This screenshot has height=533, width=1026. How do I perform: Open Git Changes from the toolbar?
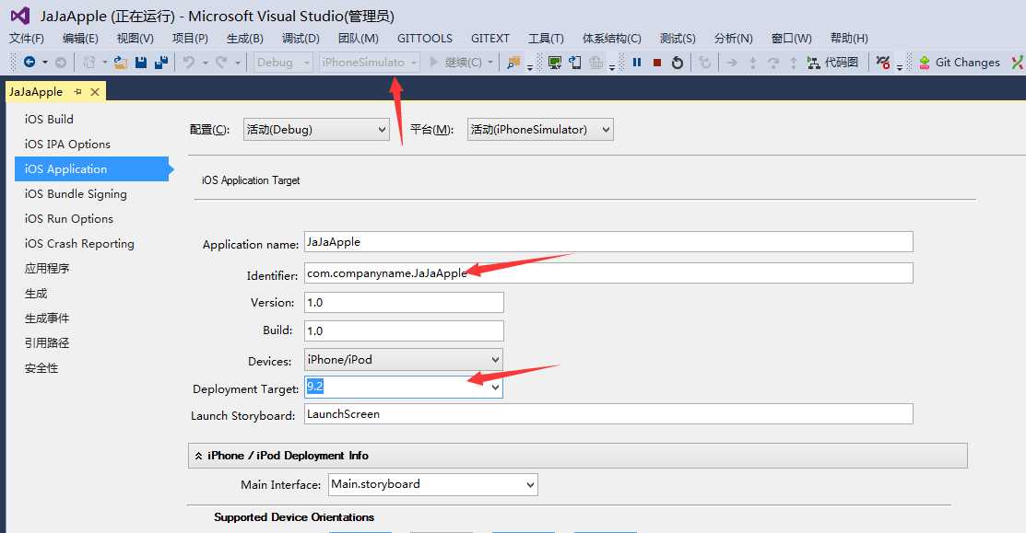pyautogui.click(x=960, y=62)
